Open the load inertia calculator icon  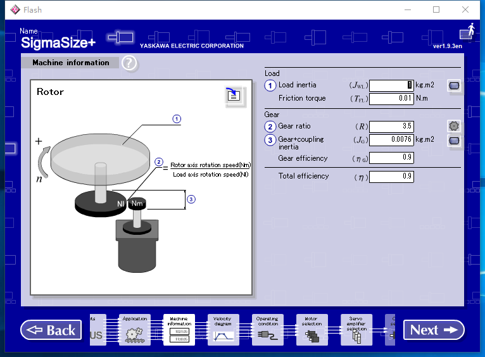click(454, 85)
